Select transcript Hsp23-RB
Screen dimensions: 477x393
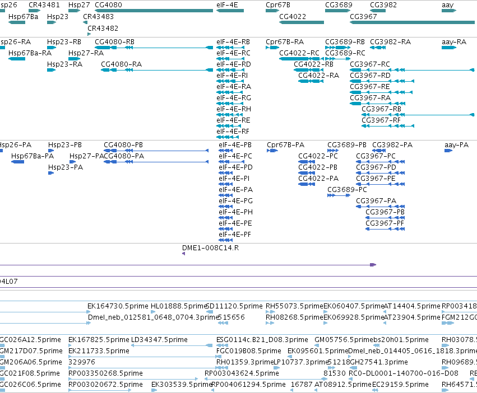52,48
